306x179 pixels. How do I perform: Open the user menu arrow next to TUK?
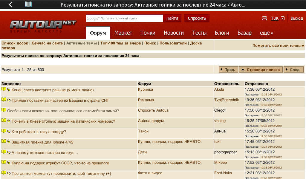coord(283,18)
